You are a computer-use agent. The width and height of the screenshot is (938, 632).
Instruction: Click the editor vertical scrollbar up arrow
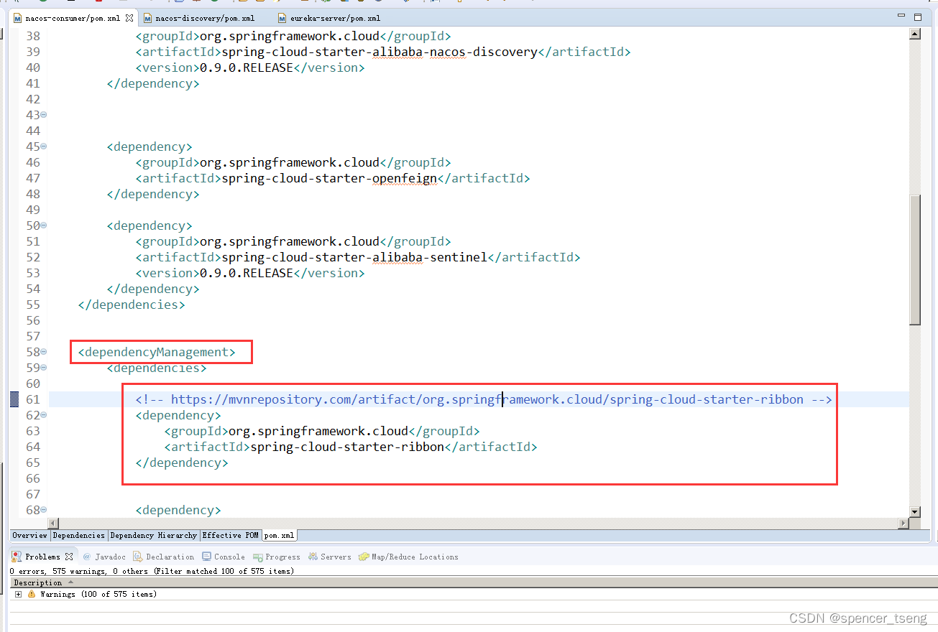pos(915,34)
